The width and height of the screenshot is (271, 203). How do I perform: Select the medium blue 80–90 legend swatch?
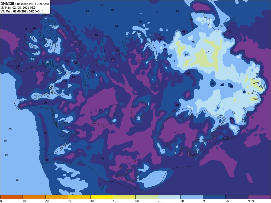pyautogui.click(x=192, y=197)
